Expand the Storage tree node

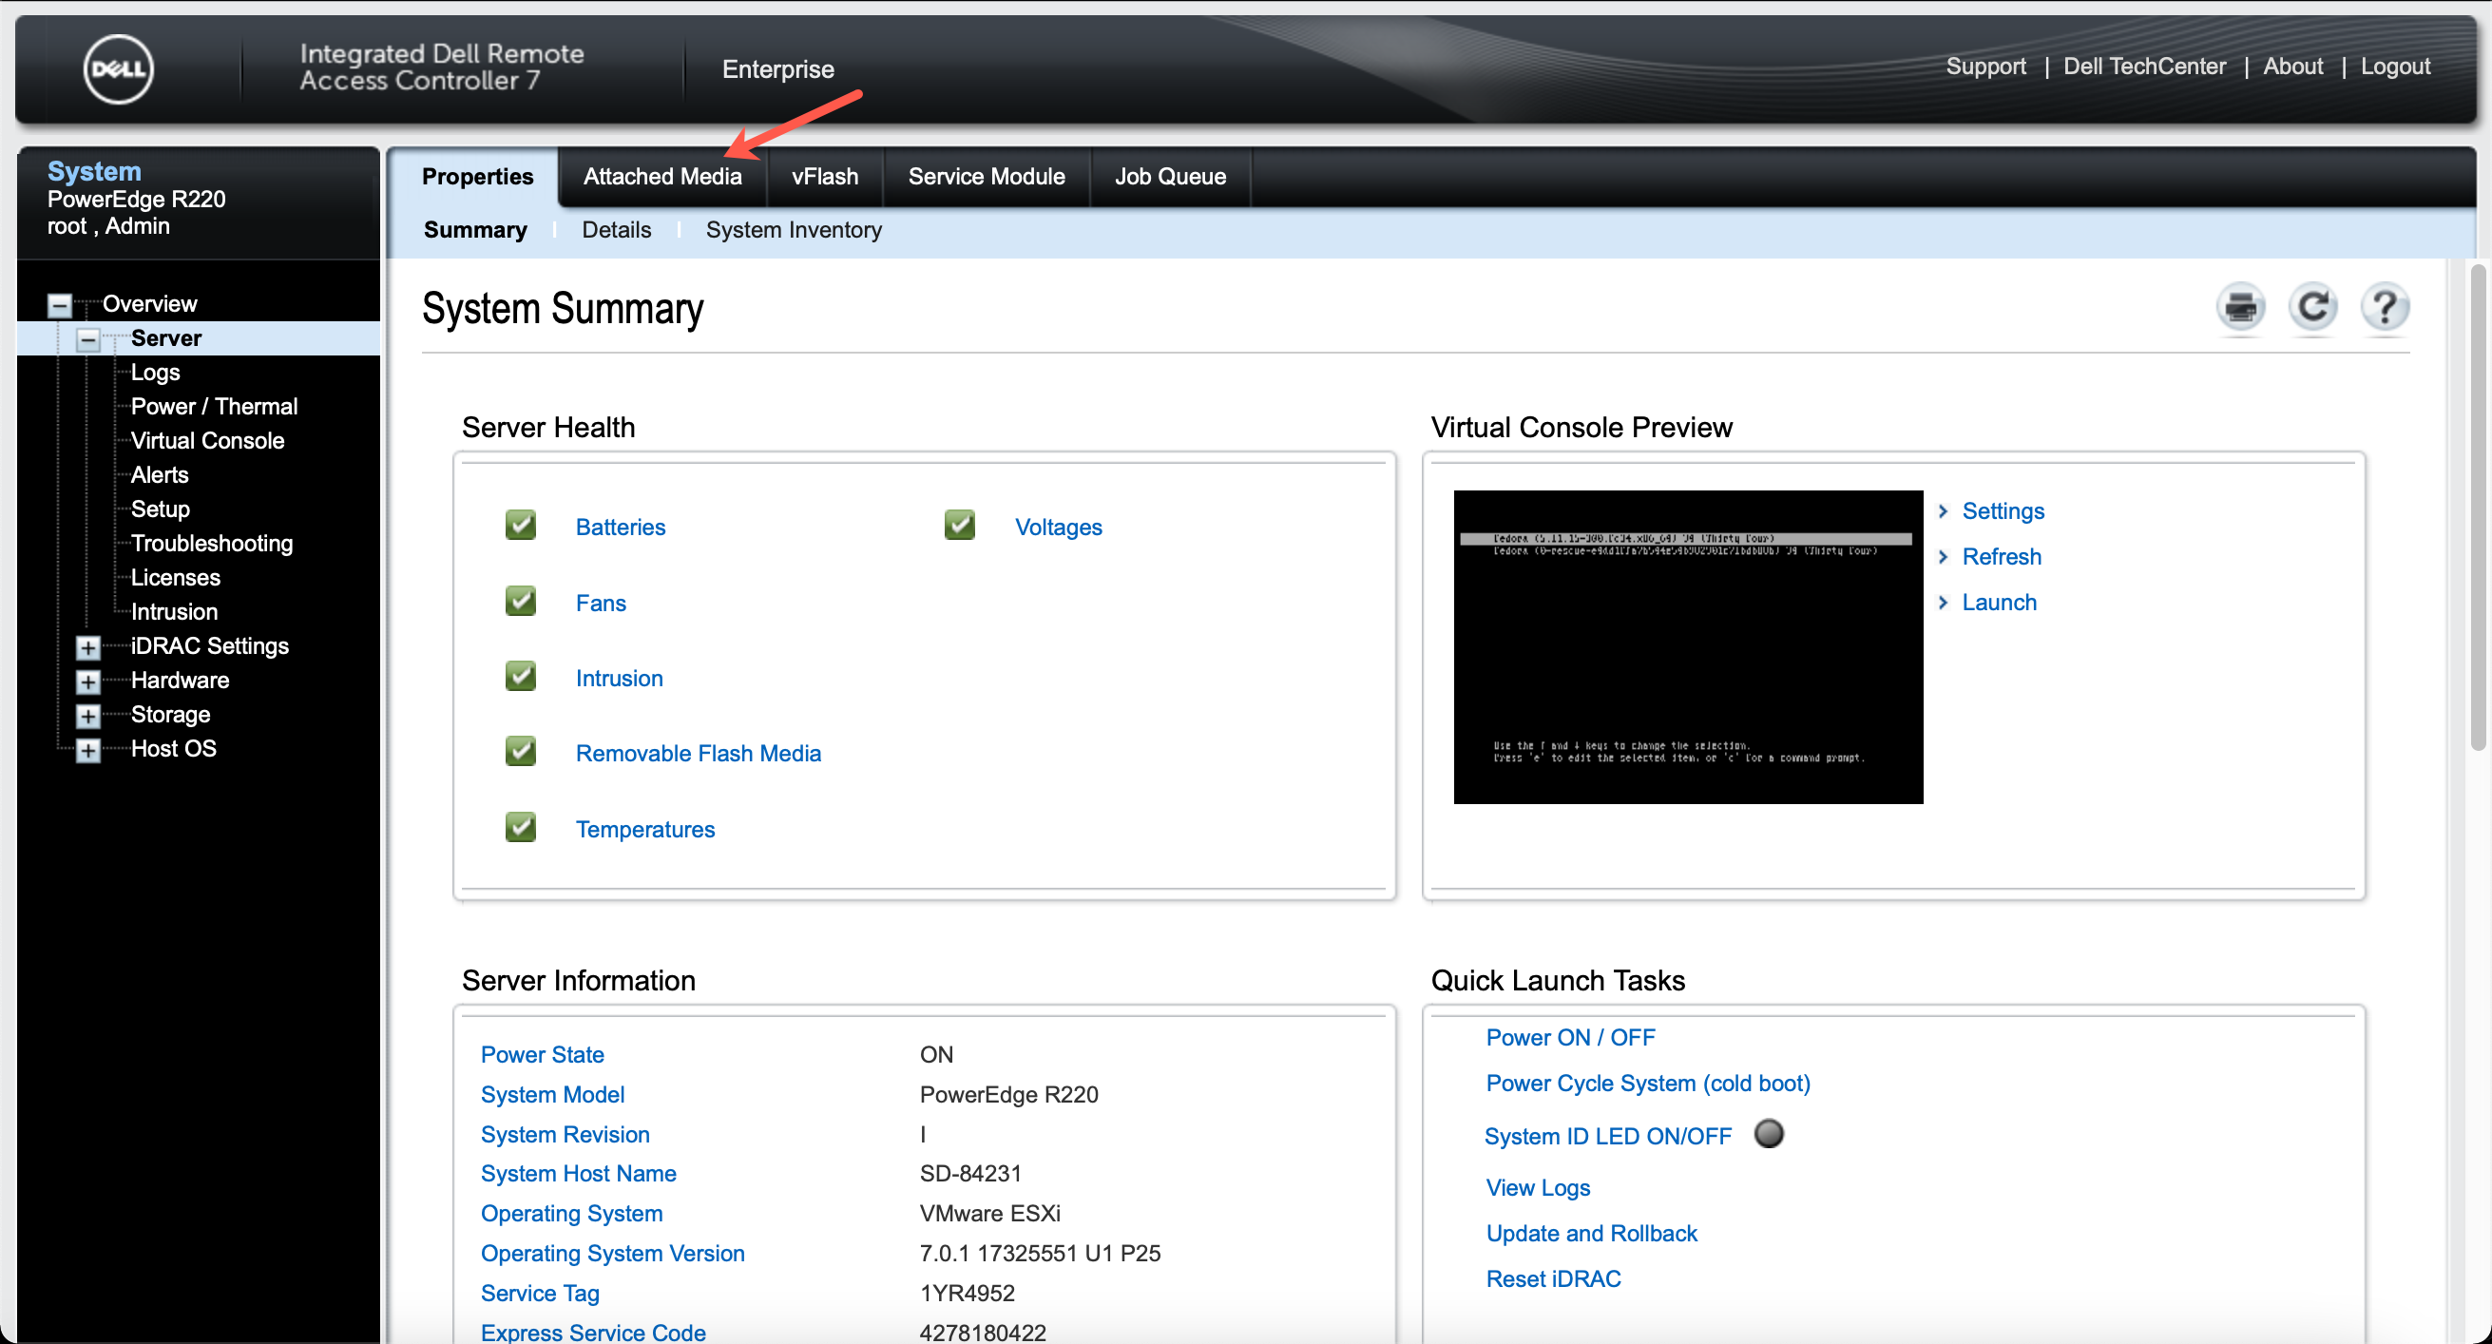pos(88,716)
